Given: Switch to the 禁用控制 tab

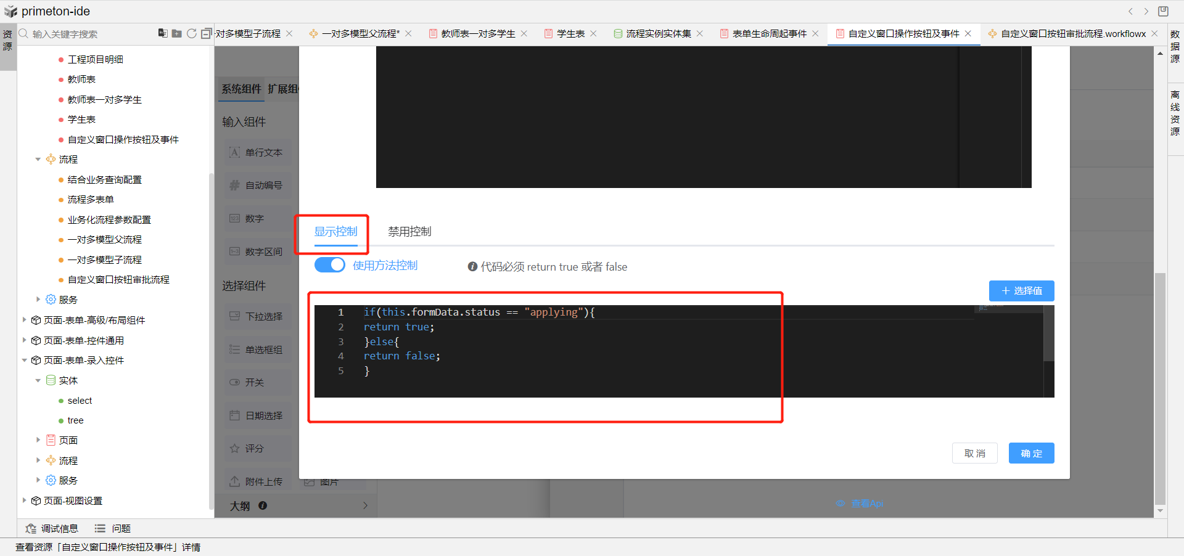Looking at the screenshot, I should pos(409,232).
